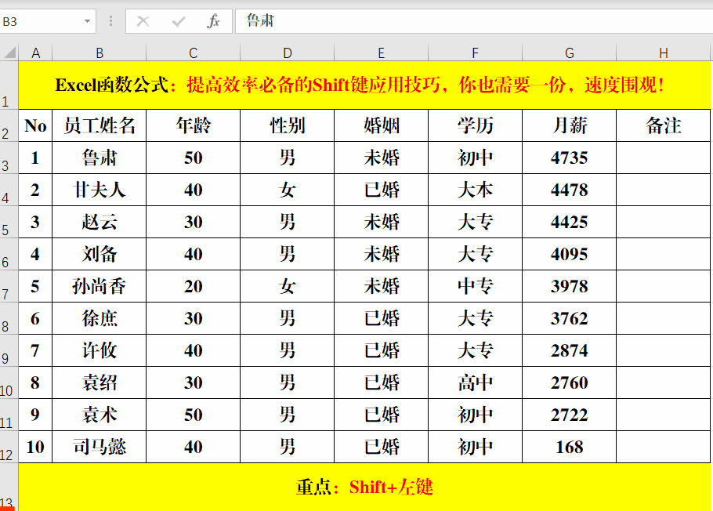
Task: Select the cell containing 徐庶
Action: click(x=100, y=318)
